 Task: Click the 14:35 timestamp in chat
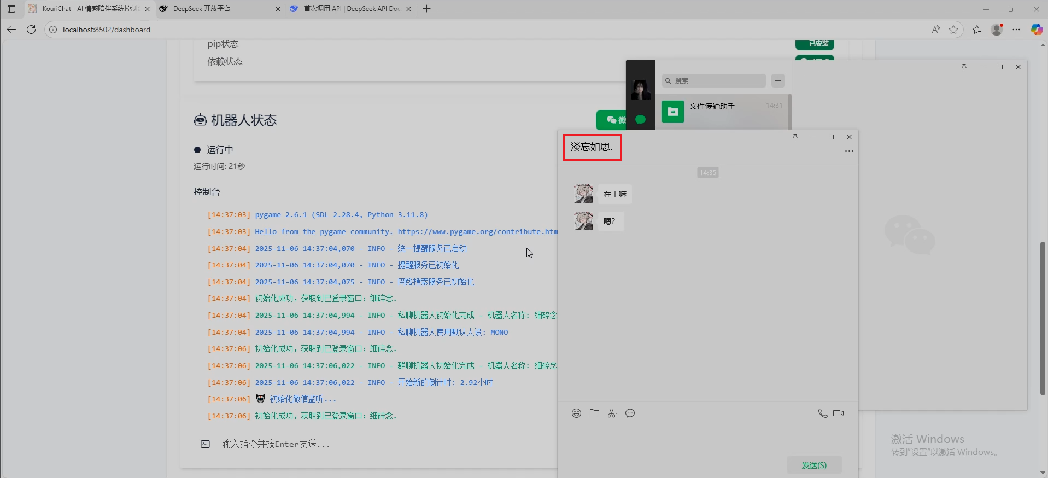(x=708, y=173)
